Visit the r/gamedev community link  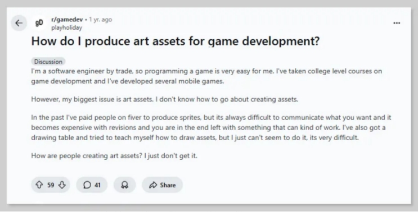[67, 20]
